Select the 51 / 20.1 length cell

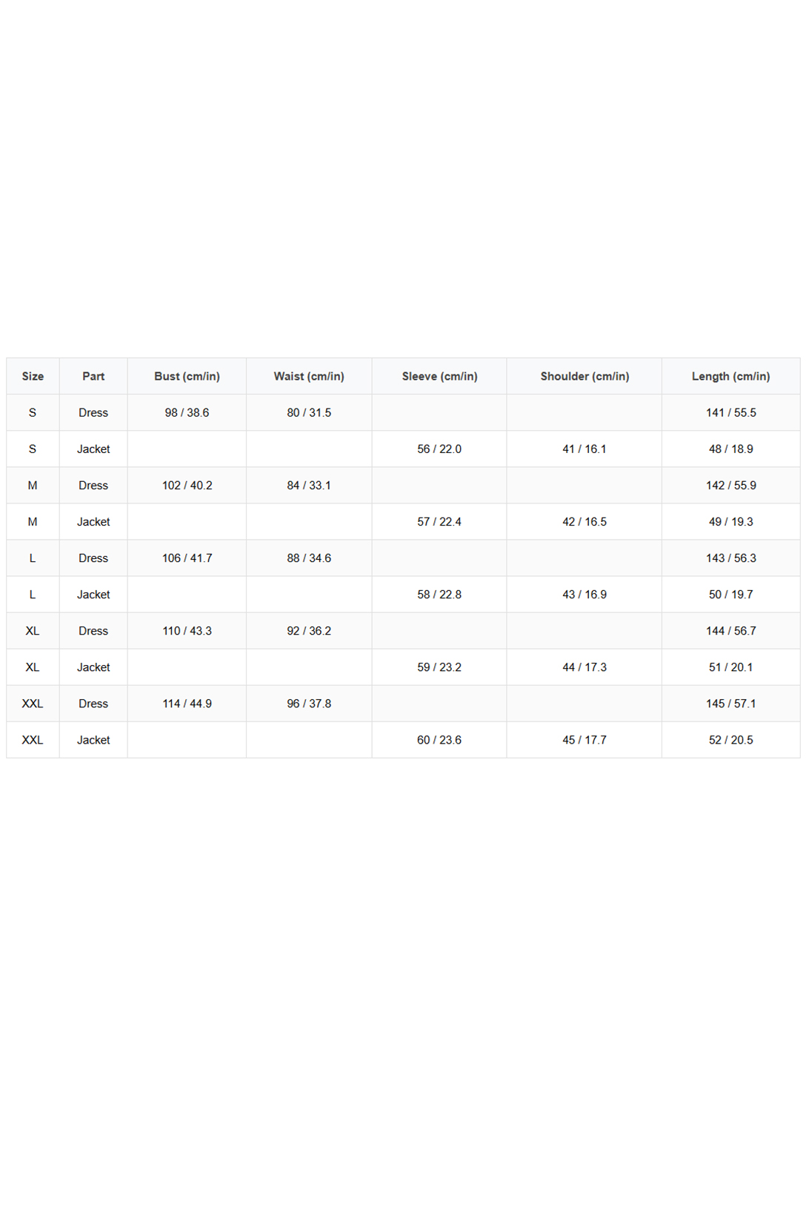(x=731, y=667)
